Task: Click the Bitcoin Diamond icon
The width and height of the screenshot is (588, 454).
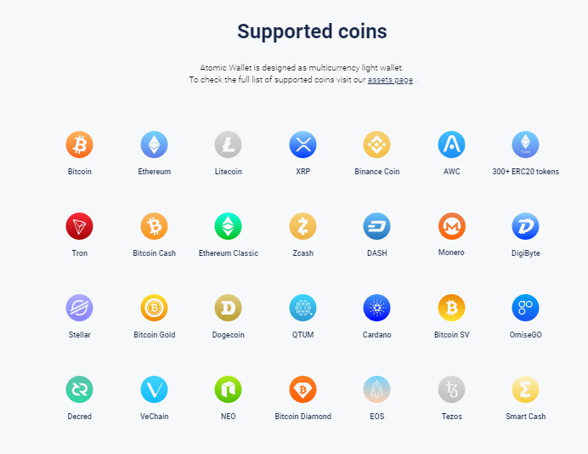Action: [303, 389]
